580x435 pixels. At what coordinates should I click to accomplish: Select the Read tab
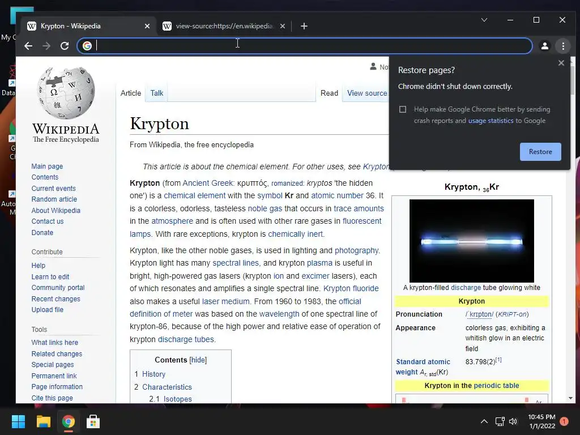[x=329, y=93]
